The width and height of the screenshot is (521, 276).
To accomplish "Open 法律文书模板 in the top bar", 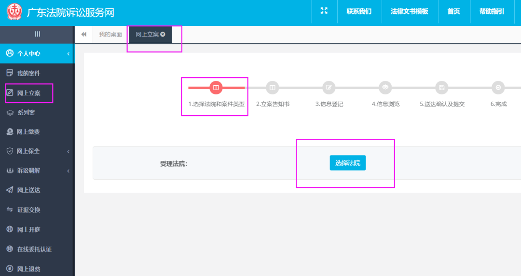I will pos(410,12).
